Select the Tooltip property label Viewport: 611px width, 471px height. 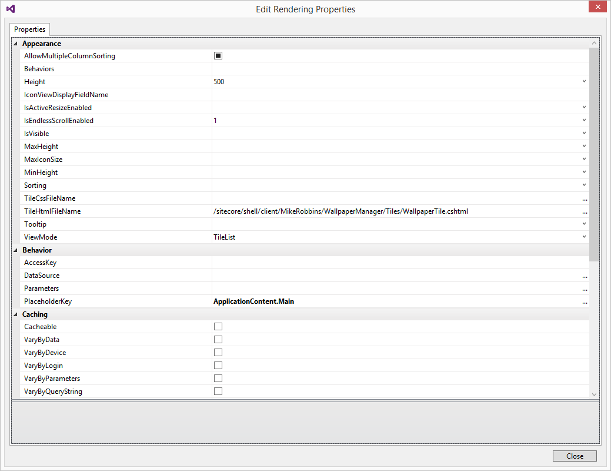pyautogui.click(x=35, y=224)
